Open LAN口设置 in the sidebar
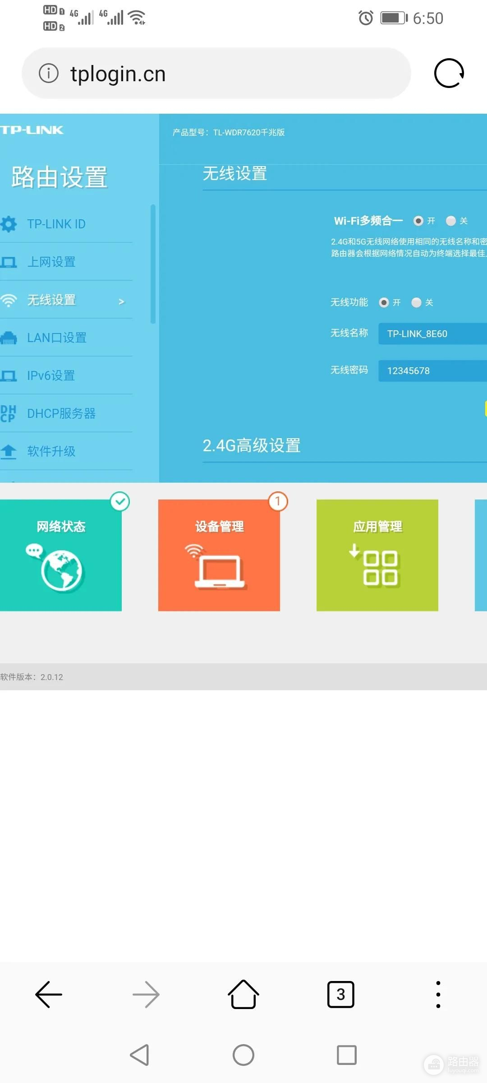This screenshot has width=487, height=1083. click(57, 338)
